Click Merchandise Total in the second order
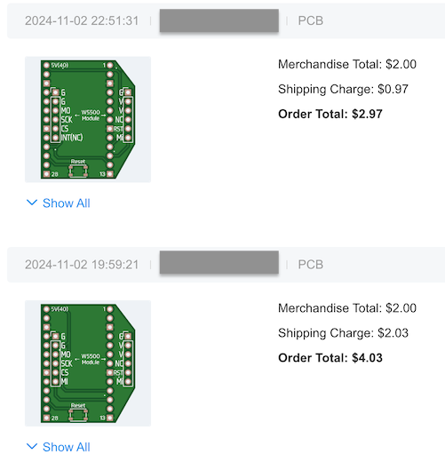445x470 pixels. click(347, 307)
